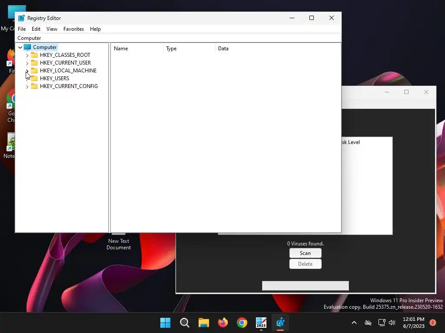Click the Registry Editor title bar icon
This screenshot has width=445, height=333.
(21, 18)
